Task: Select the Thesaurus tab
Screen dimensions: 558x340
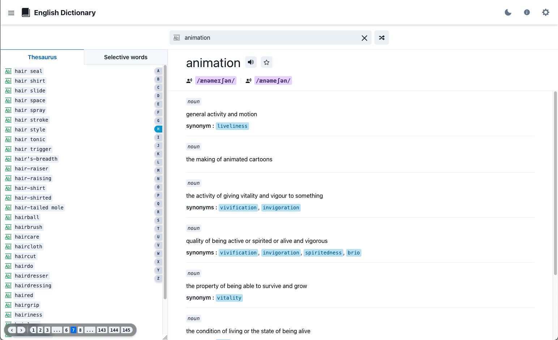Action: point(42,57)
